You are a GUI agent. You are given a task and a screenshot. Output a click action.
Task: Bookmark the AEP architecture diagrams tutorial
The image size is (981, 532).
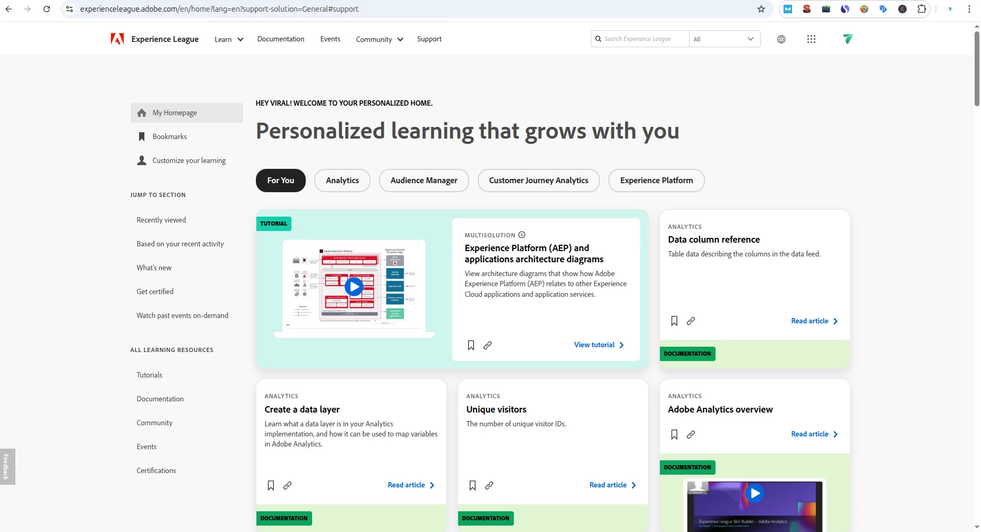point(471,345)
